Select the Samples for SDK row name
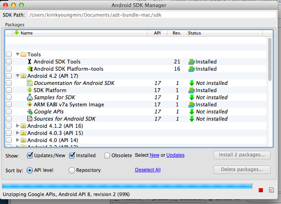281x204 pixels. tap(54, 97)
